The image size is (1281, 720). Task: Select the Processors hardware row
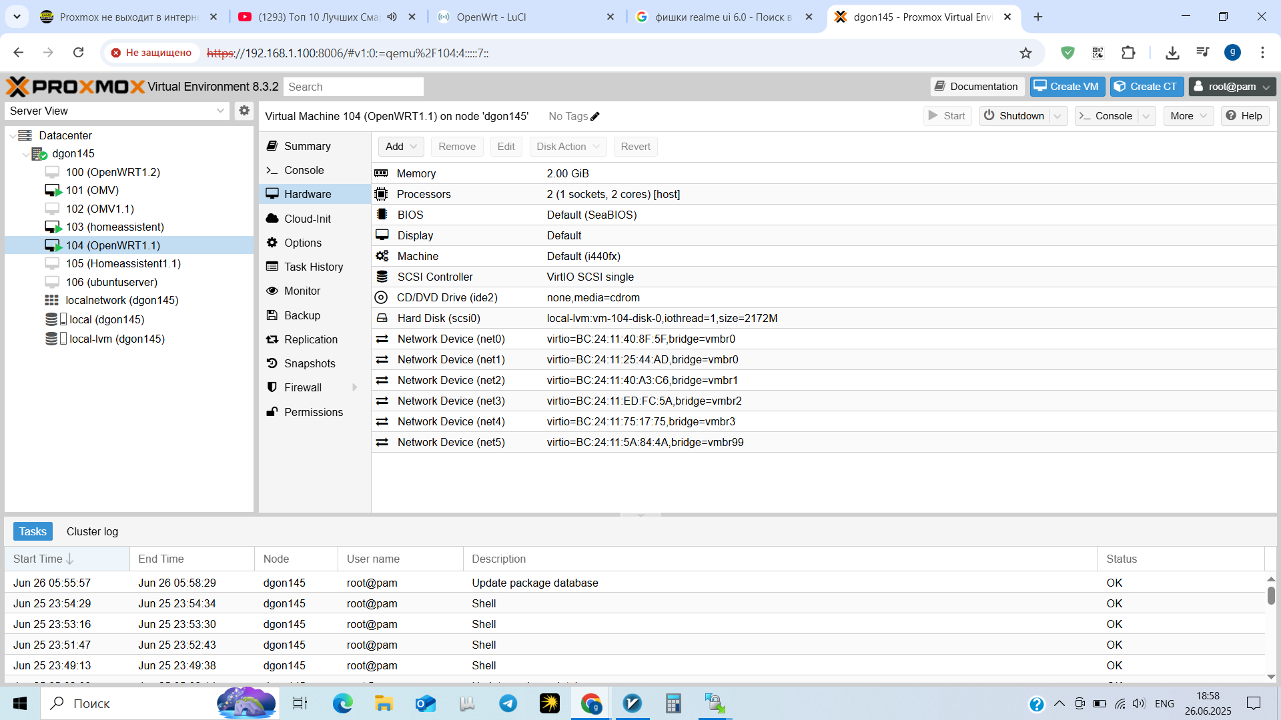(824, 194)
